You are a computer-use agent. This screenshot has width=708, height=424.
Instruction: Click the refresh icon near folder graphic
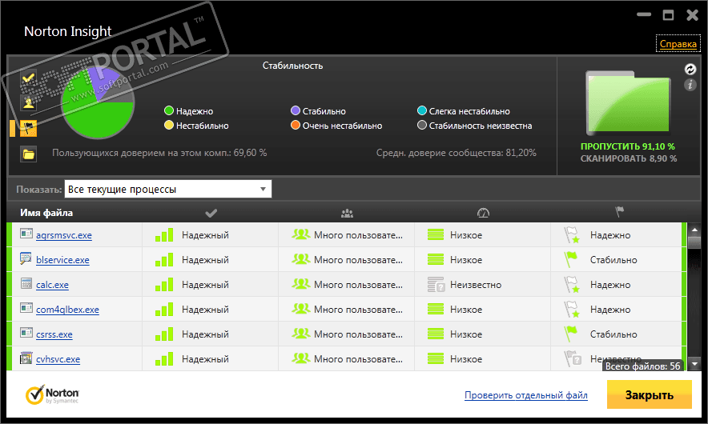[x=690, y=69]
